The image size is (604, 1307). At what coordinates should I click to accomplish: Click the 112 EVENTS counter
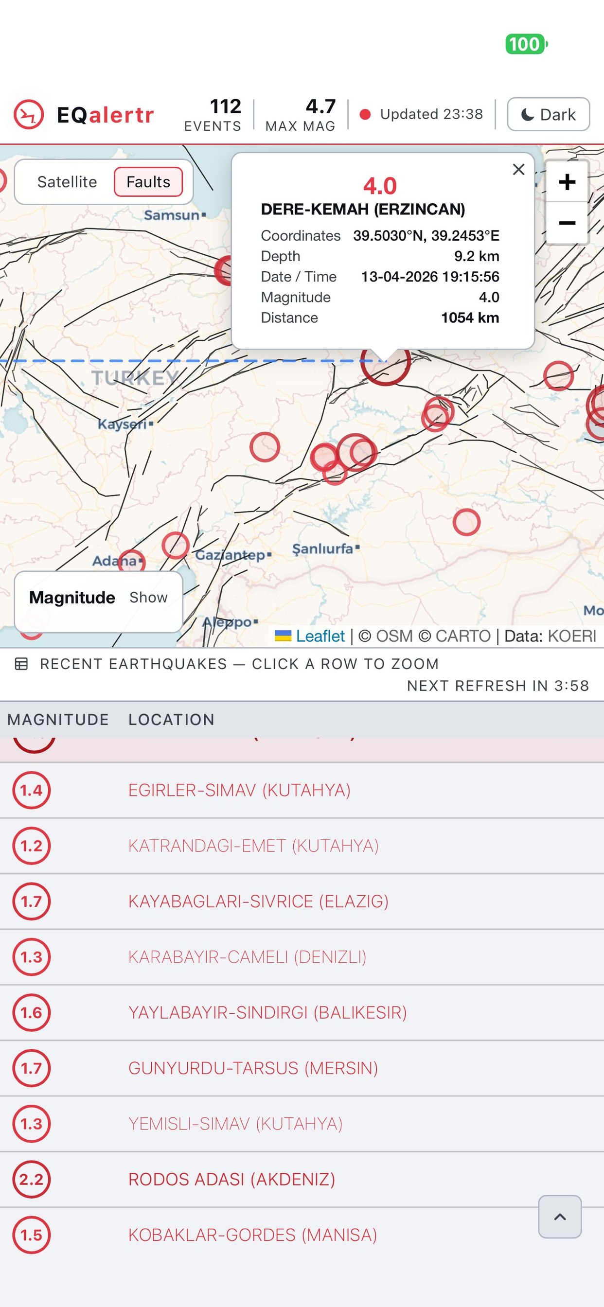click(x=213, y=115)
